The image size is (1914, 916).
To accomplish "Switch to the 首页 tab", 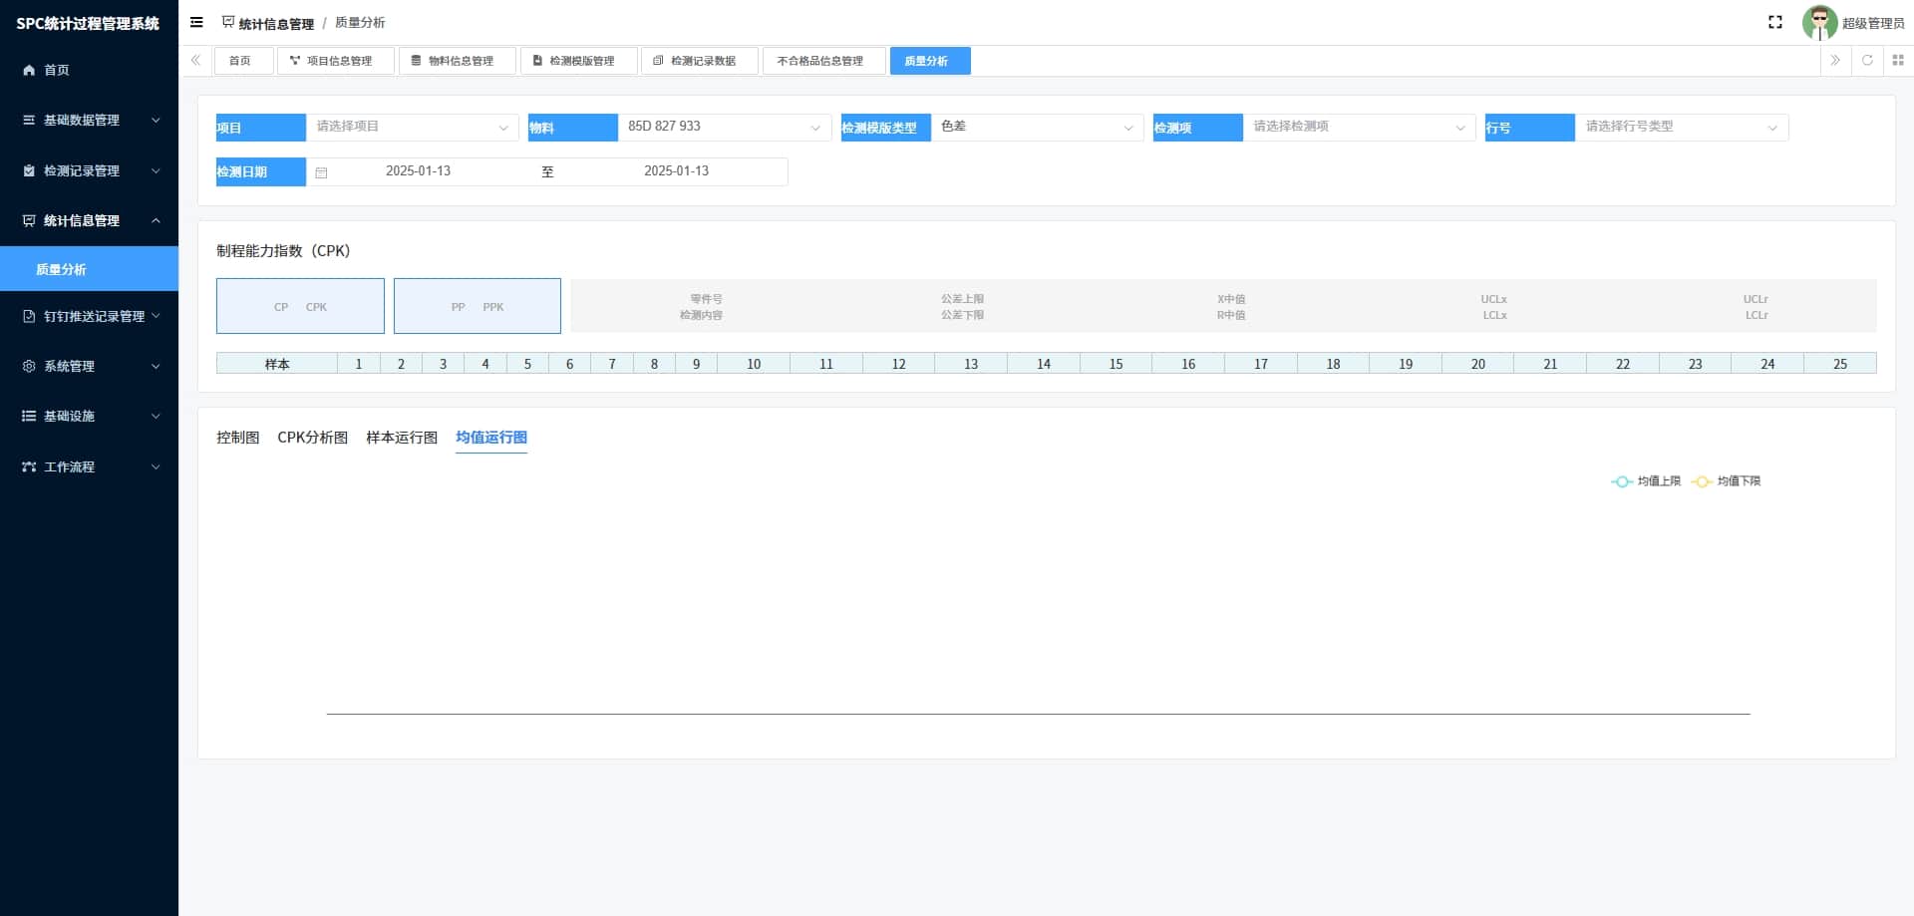I will tap(243, 61).
